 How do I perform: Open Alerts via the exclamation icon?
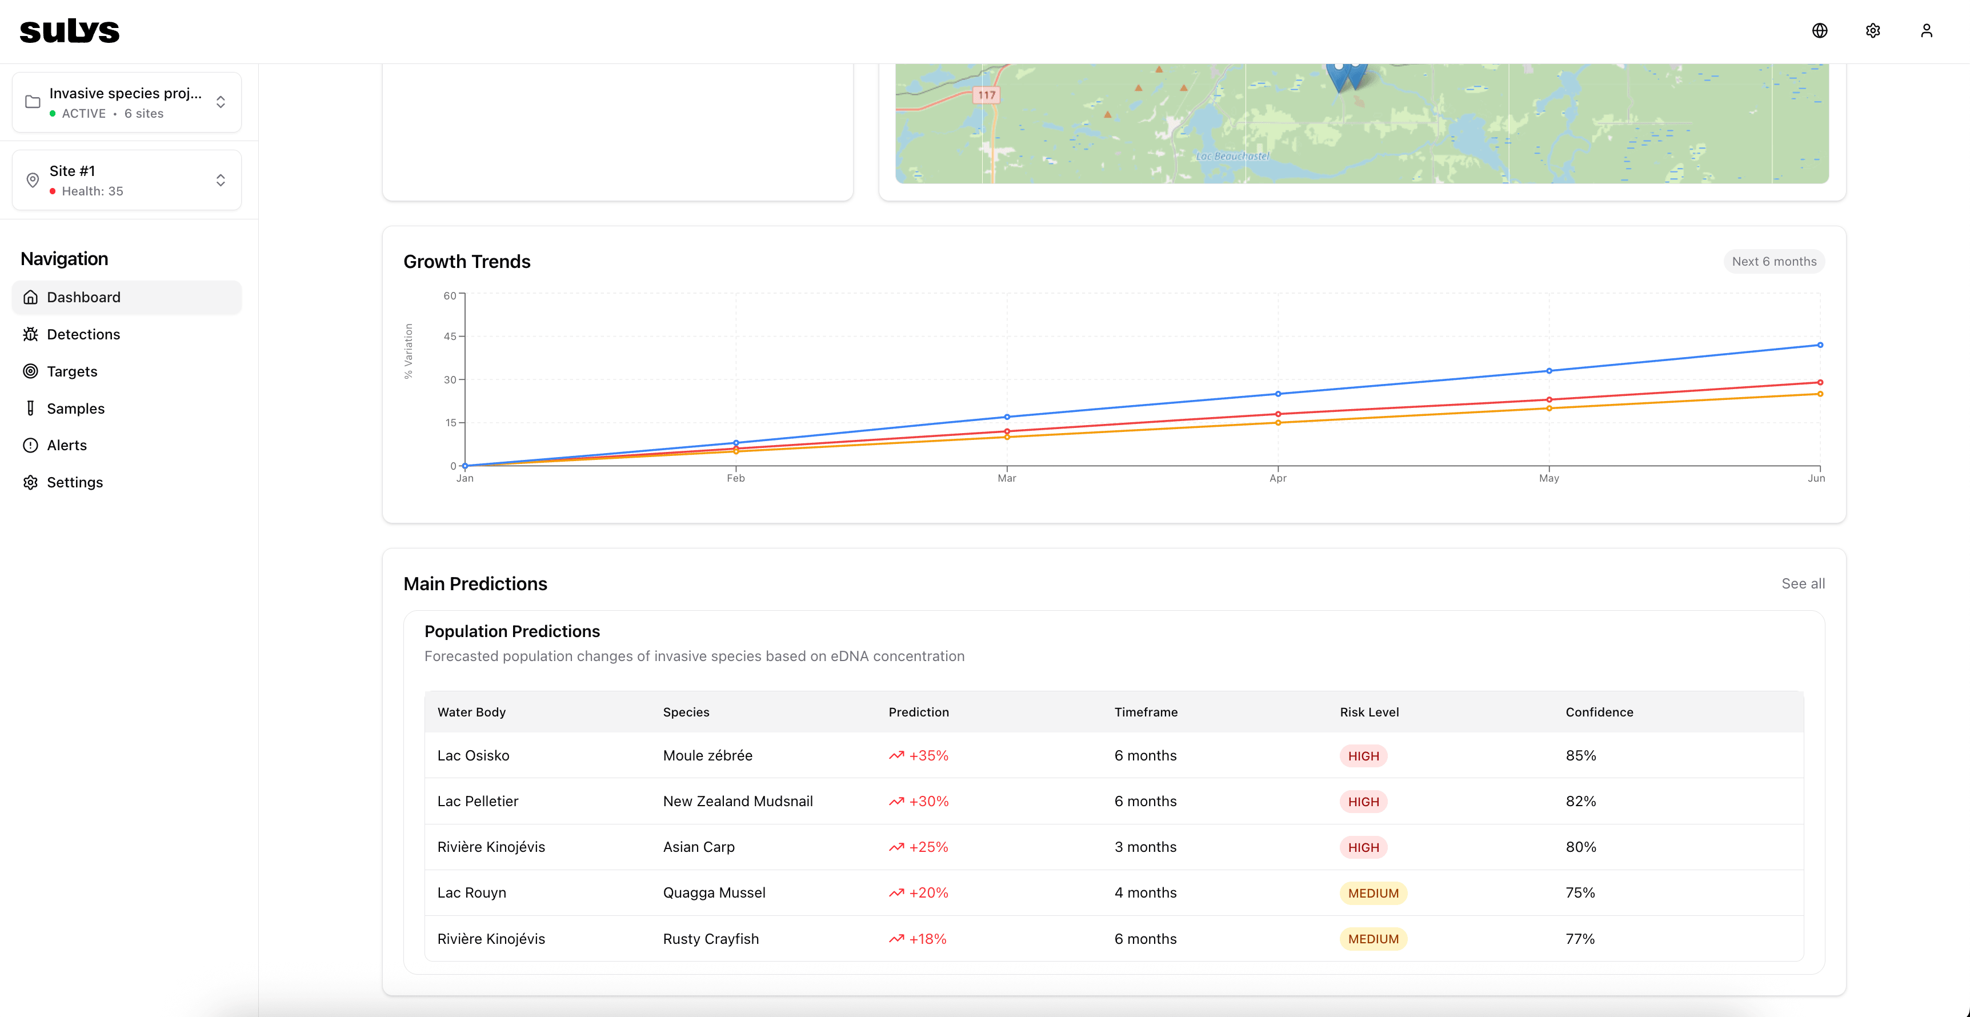(31, 445)
